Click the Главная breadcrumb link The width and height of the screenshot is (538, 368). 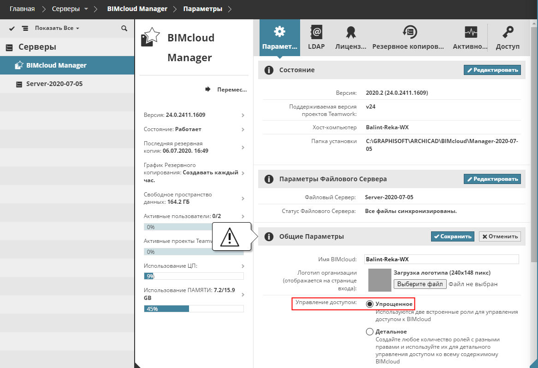[x=22, y=9]
